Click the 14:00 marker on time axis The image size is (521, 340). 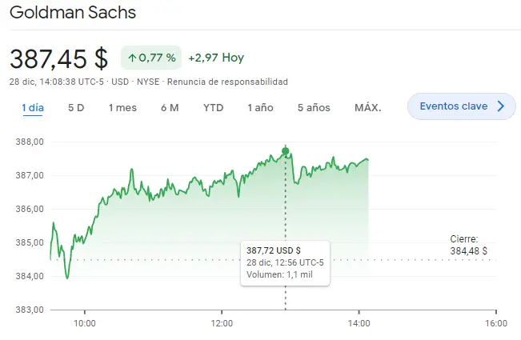point(359,323)
